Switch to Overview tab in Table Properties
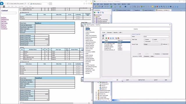186x104 pixels. click(x=109, y=33)
